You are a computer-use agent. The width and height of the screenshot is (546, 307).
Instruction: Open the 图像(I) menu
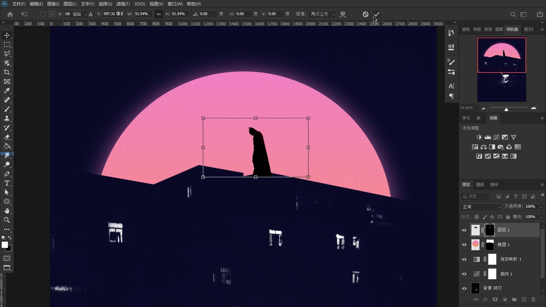[53, 4]
